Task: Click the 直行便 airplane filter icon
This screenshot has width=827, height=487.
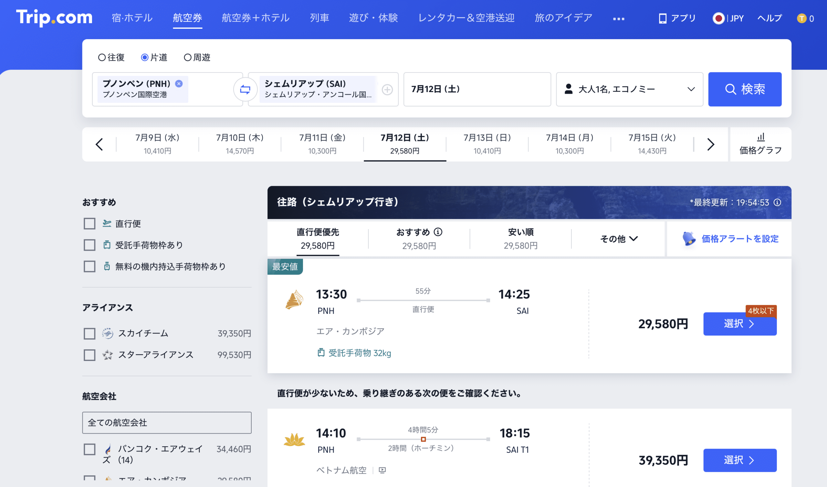Action: (x=107, y=223)
